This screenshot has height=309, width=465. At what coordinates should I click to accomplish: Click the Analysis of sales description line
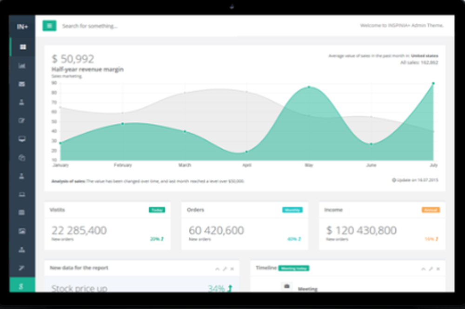pos(148,181)
